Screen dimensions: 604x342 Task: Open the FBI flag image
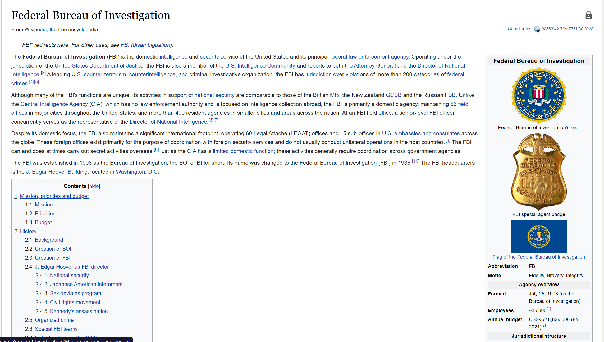[539, 237]
